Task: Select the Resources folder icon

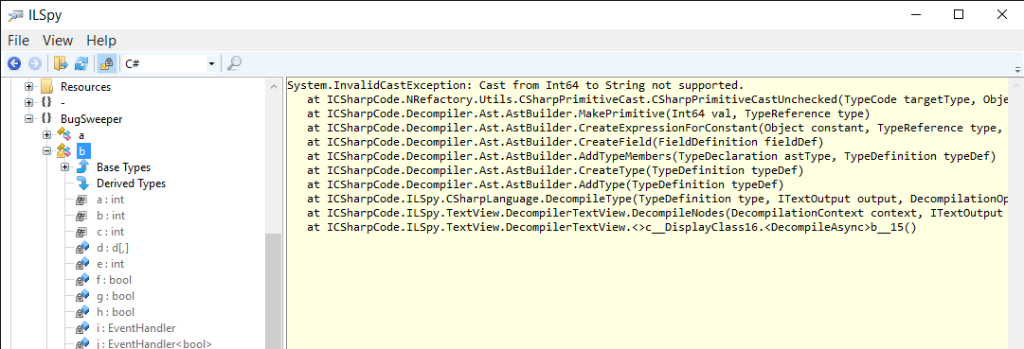Action: pyautogui.click(x=46, y=87)
